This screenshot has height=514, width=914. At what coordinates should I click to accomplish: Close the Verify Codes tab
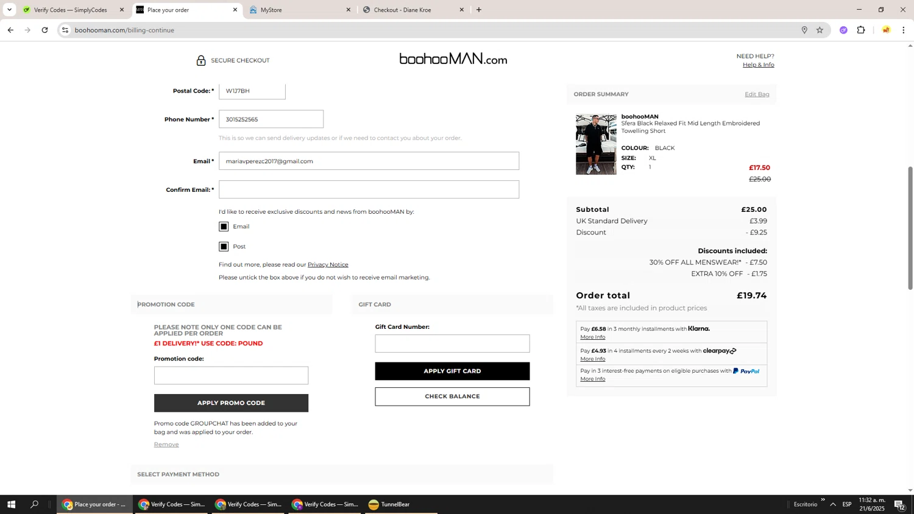coord(122,10)
